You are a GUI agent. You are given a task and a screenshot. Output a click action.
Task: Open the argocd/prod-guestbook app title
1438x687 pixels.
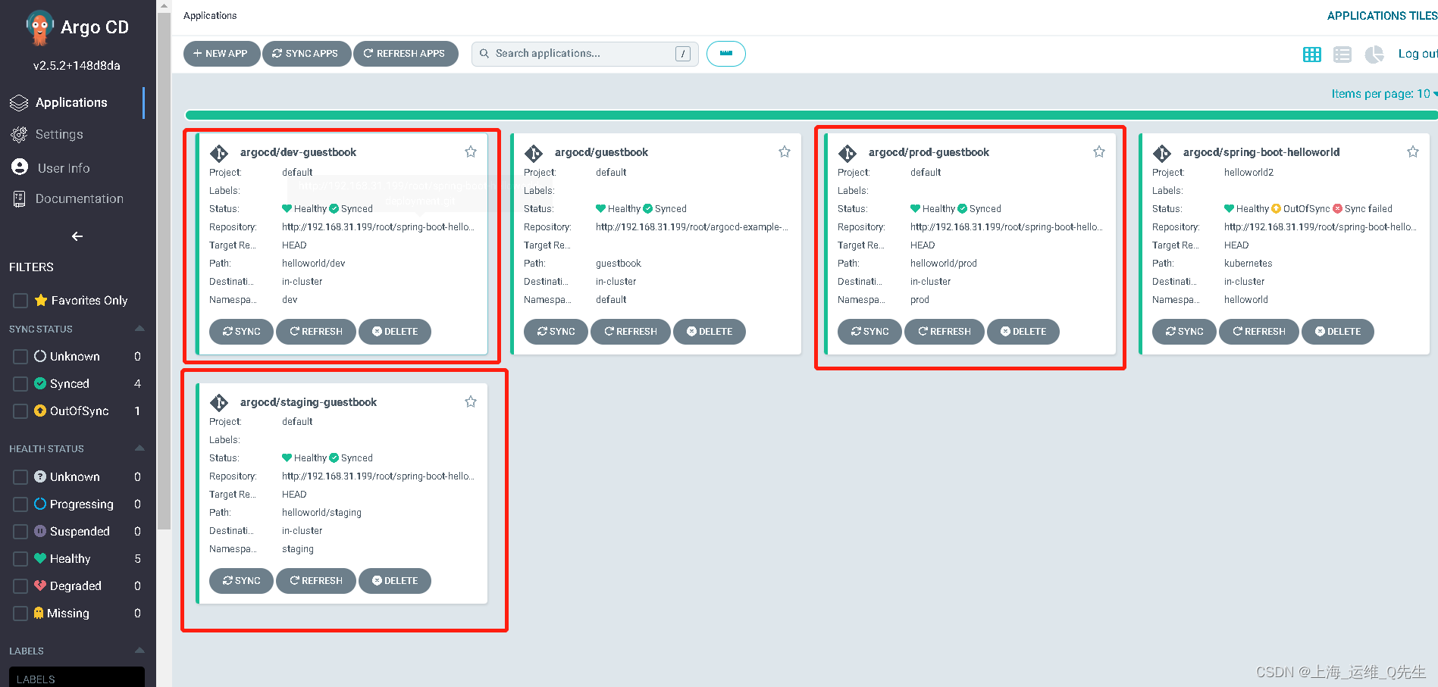(x=929, y=152)
